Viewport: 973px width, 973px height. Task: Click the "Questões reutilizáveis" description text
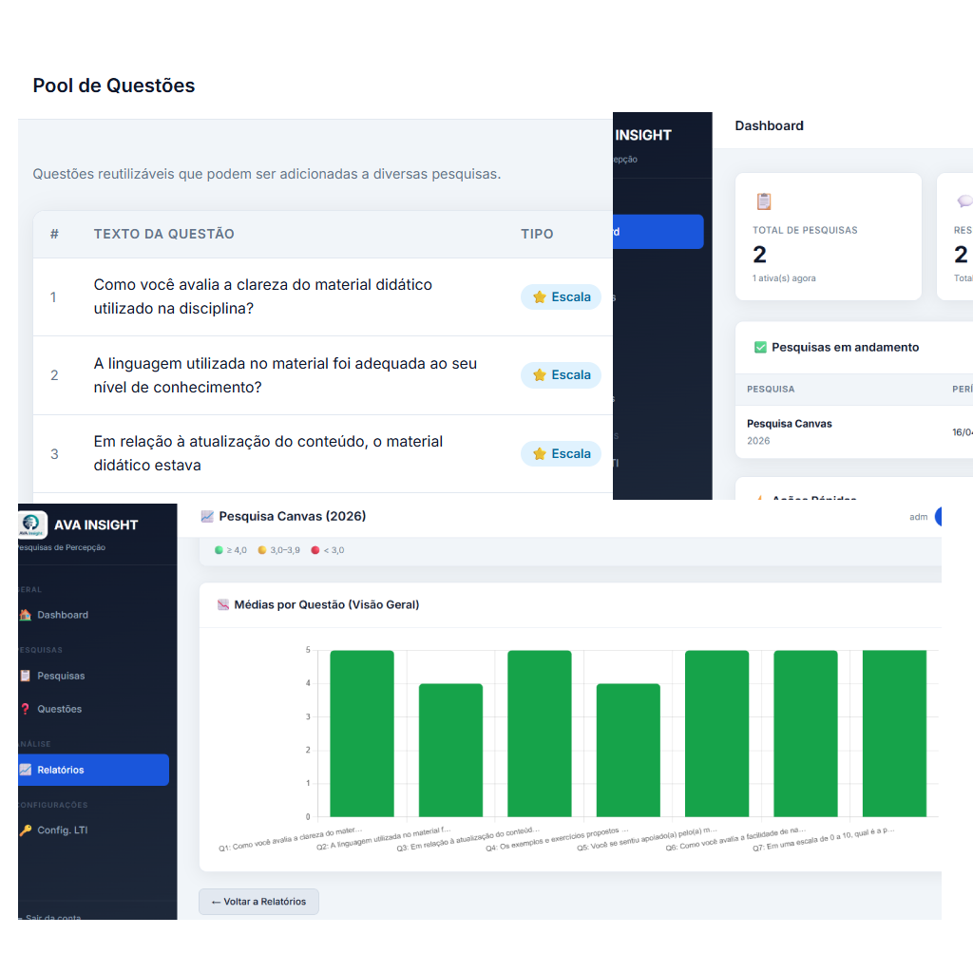point(267,174)
